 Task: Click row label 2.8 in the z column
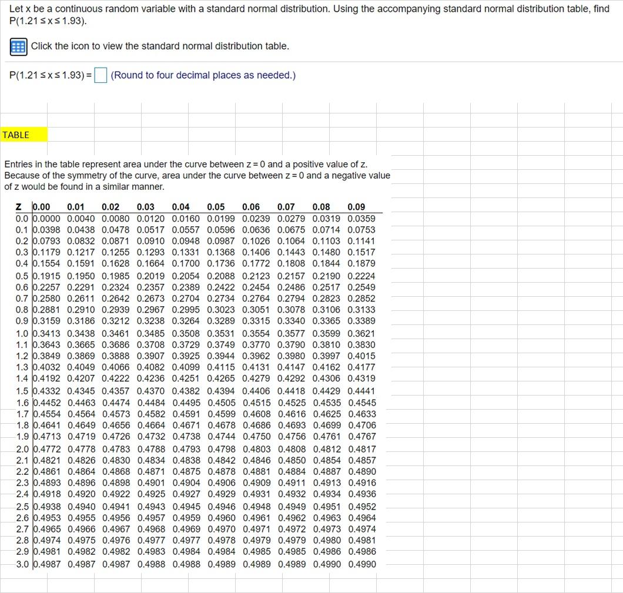23,540
